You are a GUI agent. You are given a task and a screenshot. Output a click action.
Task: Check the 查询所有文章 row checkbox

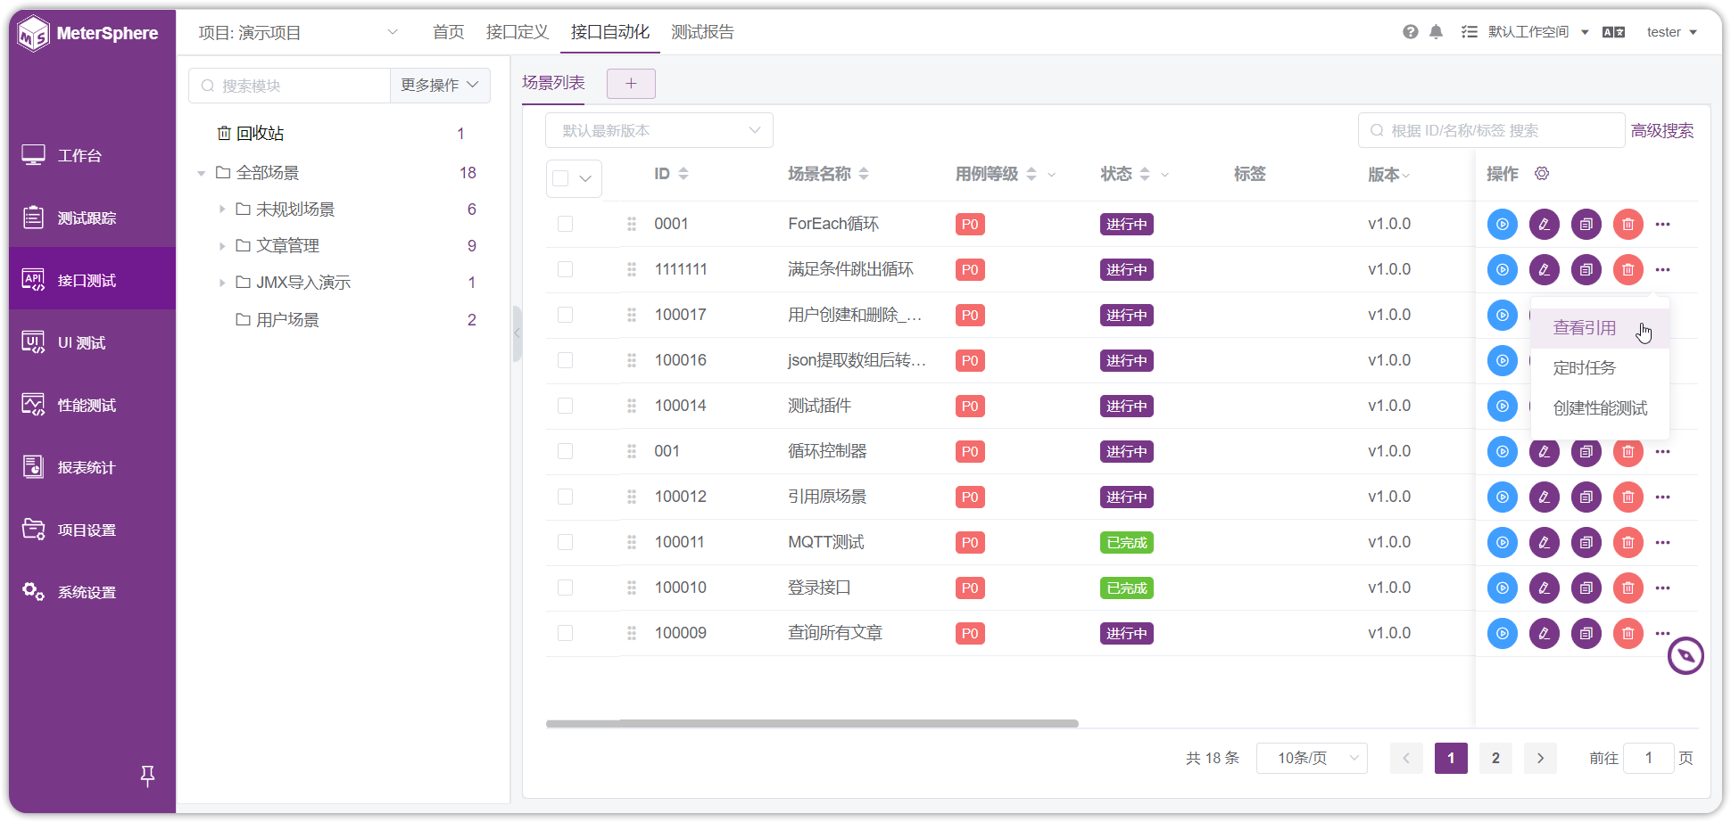(565, 633)
